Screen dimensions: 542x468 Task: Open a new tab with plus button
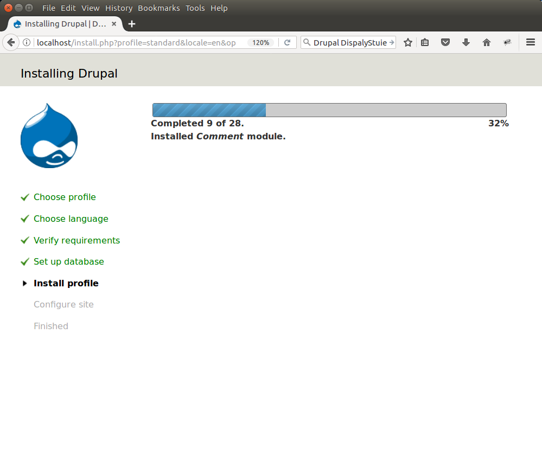click(132, 24)
